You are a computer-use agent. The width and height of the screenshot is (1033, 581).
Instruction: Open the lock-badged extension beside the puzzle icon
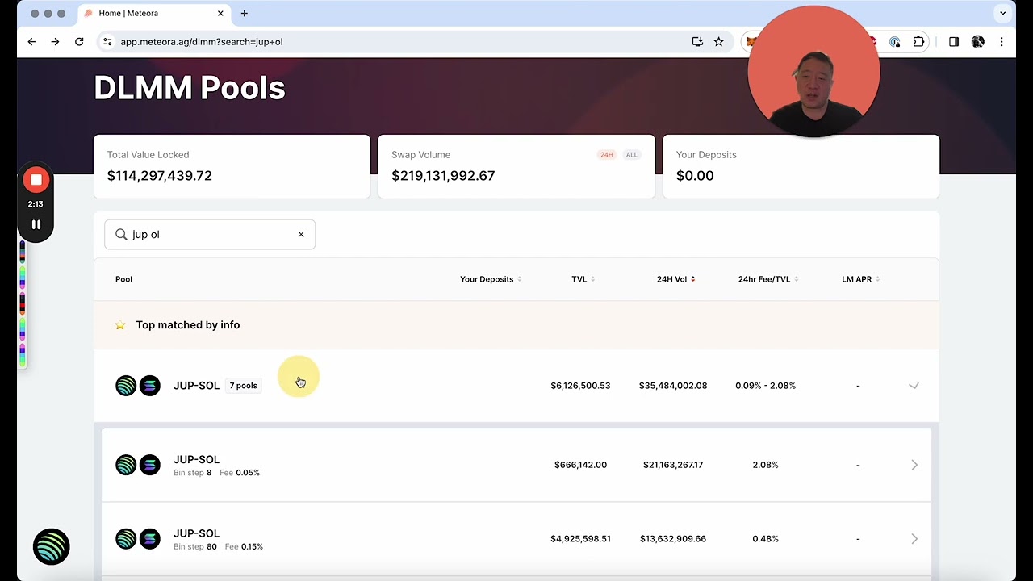pyautogui.click(x=895, y=42)
